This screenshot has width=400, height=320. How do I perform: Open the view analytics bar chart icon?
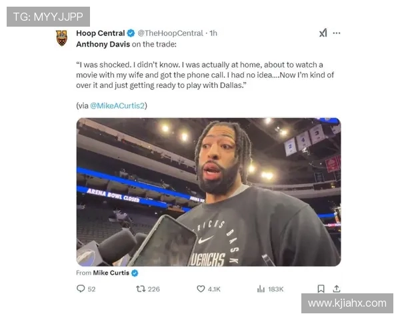[261, 289]
